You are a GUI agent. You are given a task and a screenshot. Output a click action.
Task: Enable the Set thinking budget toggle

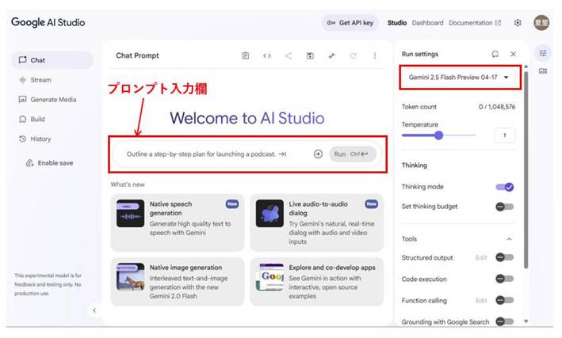(x=504, y=207)
